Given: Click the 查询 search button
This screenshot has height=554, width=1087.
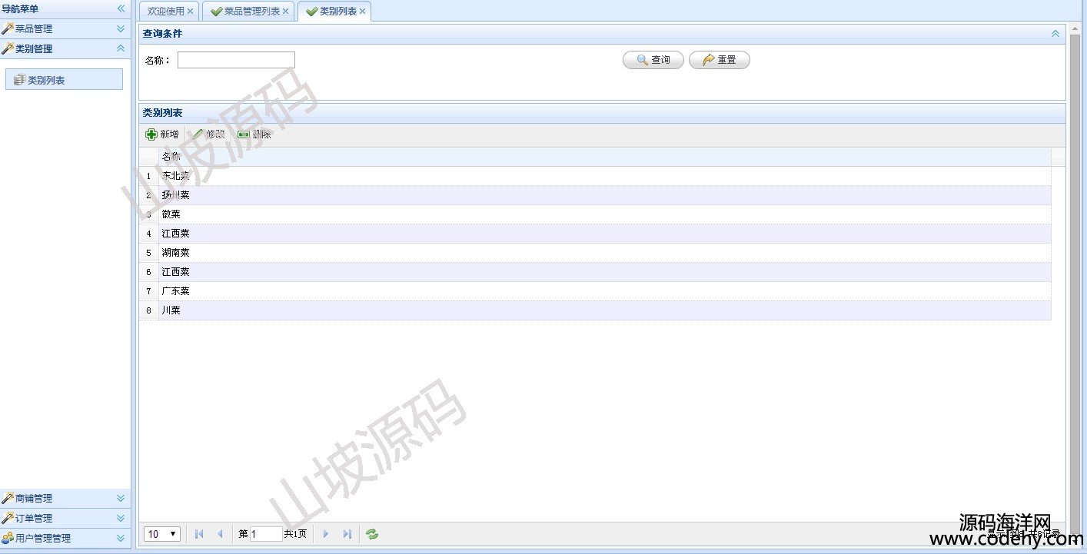Looking at the screenshot, I should click(653, 60).
